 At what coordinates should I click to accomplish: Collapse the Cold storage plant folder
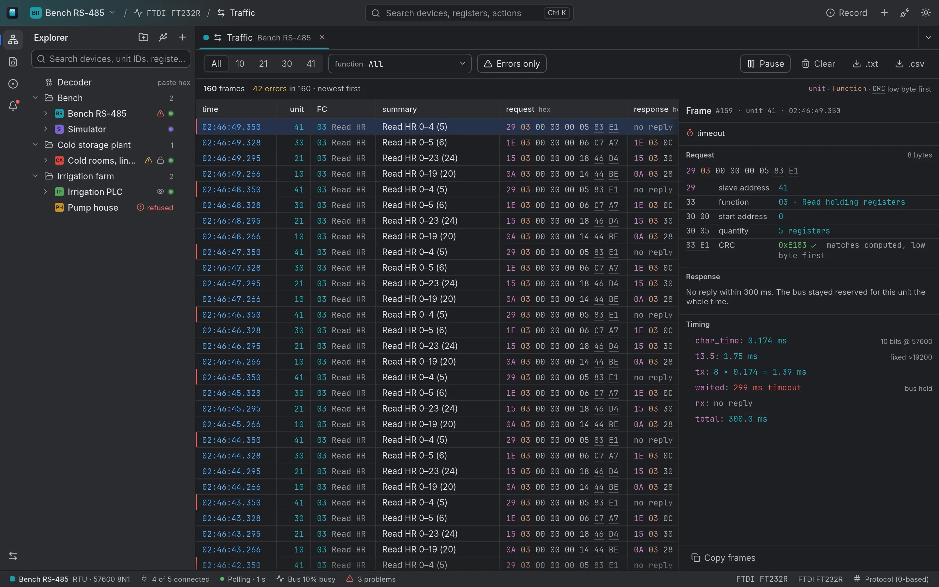pos(35,145)
